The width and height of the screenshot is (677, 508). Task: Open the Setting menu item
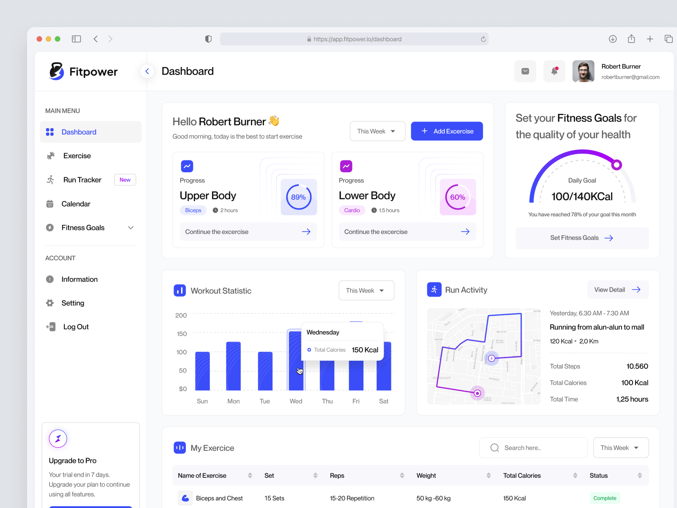(73, 303)
